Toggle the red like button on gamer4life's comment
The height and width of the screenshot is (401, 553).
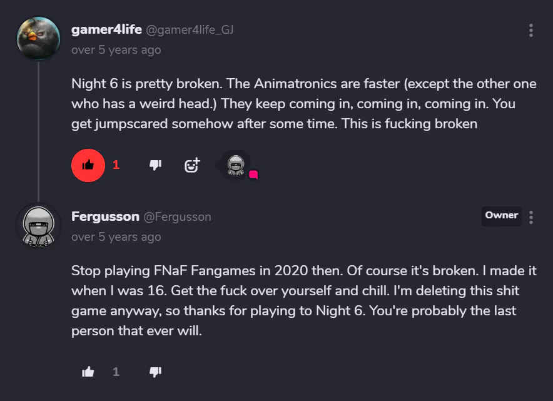(x=88, y=165)
